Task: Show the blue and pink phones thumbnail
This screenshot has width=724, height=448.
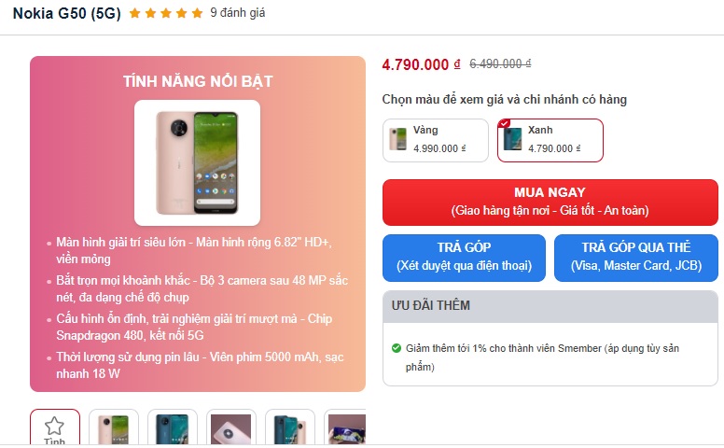Action: coord(290,428)
